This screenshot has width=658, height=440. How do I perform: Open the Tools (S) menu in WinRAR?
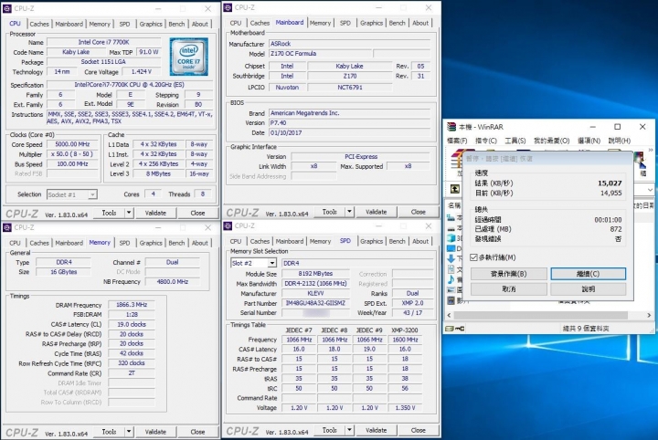click(515, 141)
